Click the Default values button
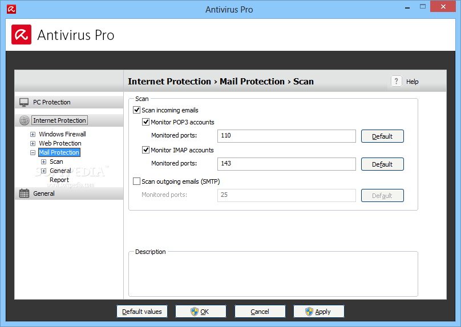 (142, 312)
